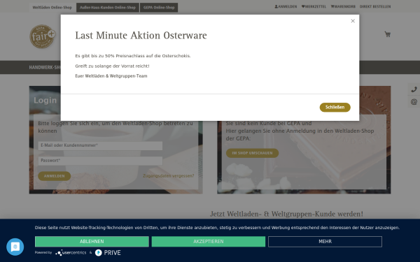
Task: Open the Warenkorb link in the top bar
Action: click(x=343, y=6)
